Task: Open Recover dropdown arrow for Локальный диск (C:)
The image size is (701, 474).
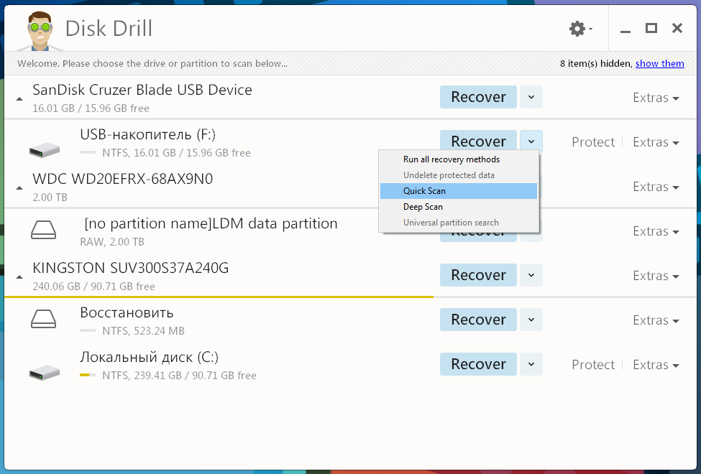Action: pos(531,364)
